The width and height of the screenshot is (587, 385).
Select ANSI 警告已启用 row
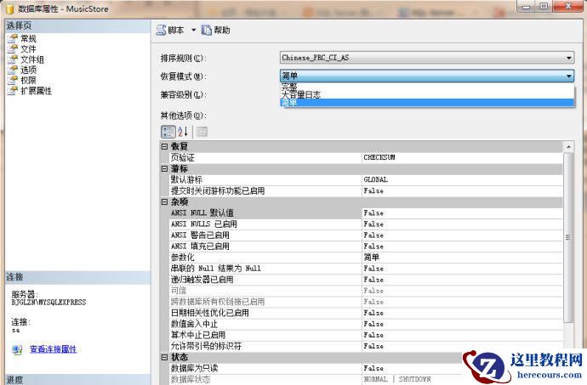(x=366, y=235)
